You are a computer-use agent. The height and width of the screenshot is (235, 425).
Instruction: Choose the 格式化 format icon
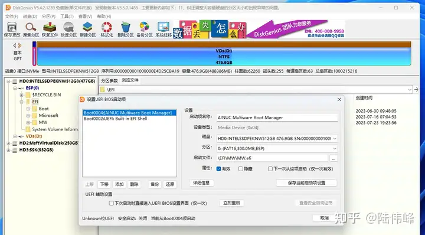point(106,30)
